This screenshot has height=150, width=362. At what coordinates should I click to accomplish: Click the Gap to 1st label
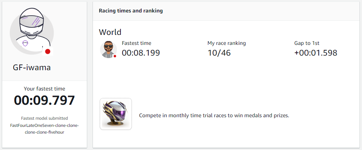pos(307,43)
